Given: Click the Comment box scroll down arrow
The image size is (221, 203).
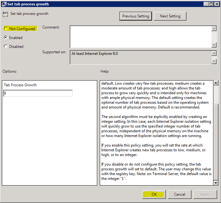Looking at the screenshot, I should point(214,45).
